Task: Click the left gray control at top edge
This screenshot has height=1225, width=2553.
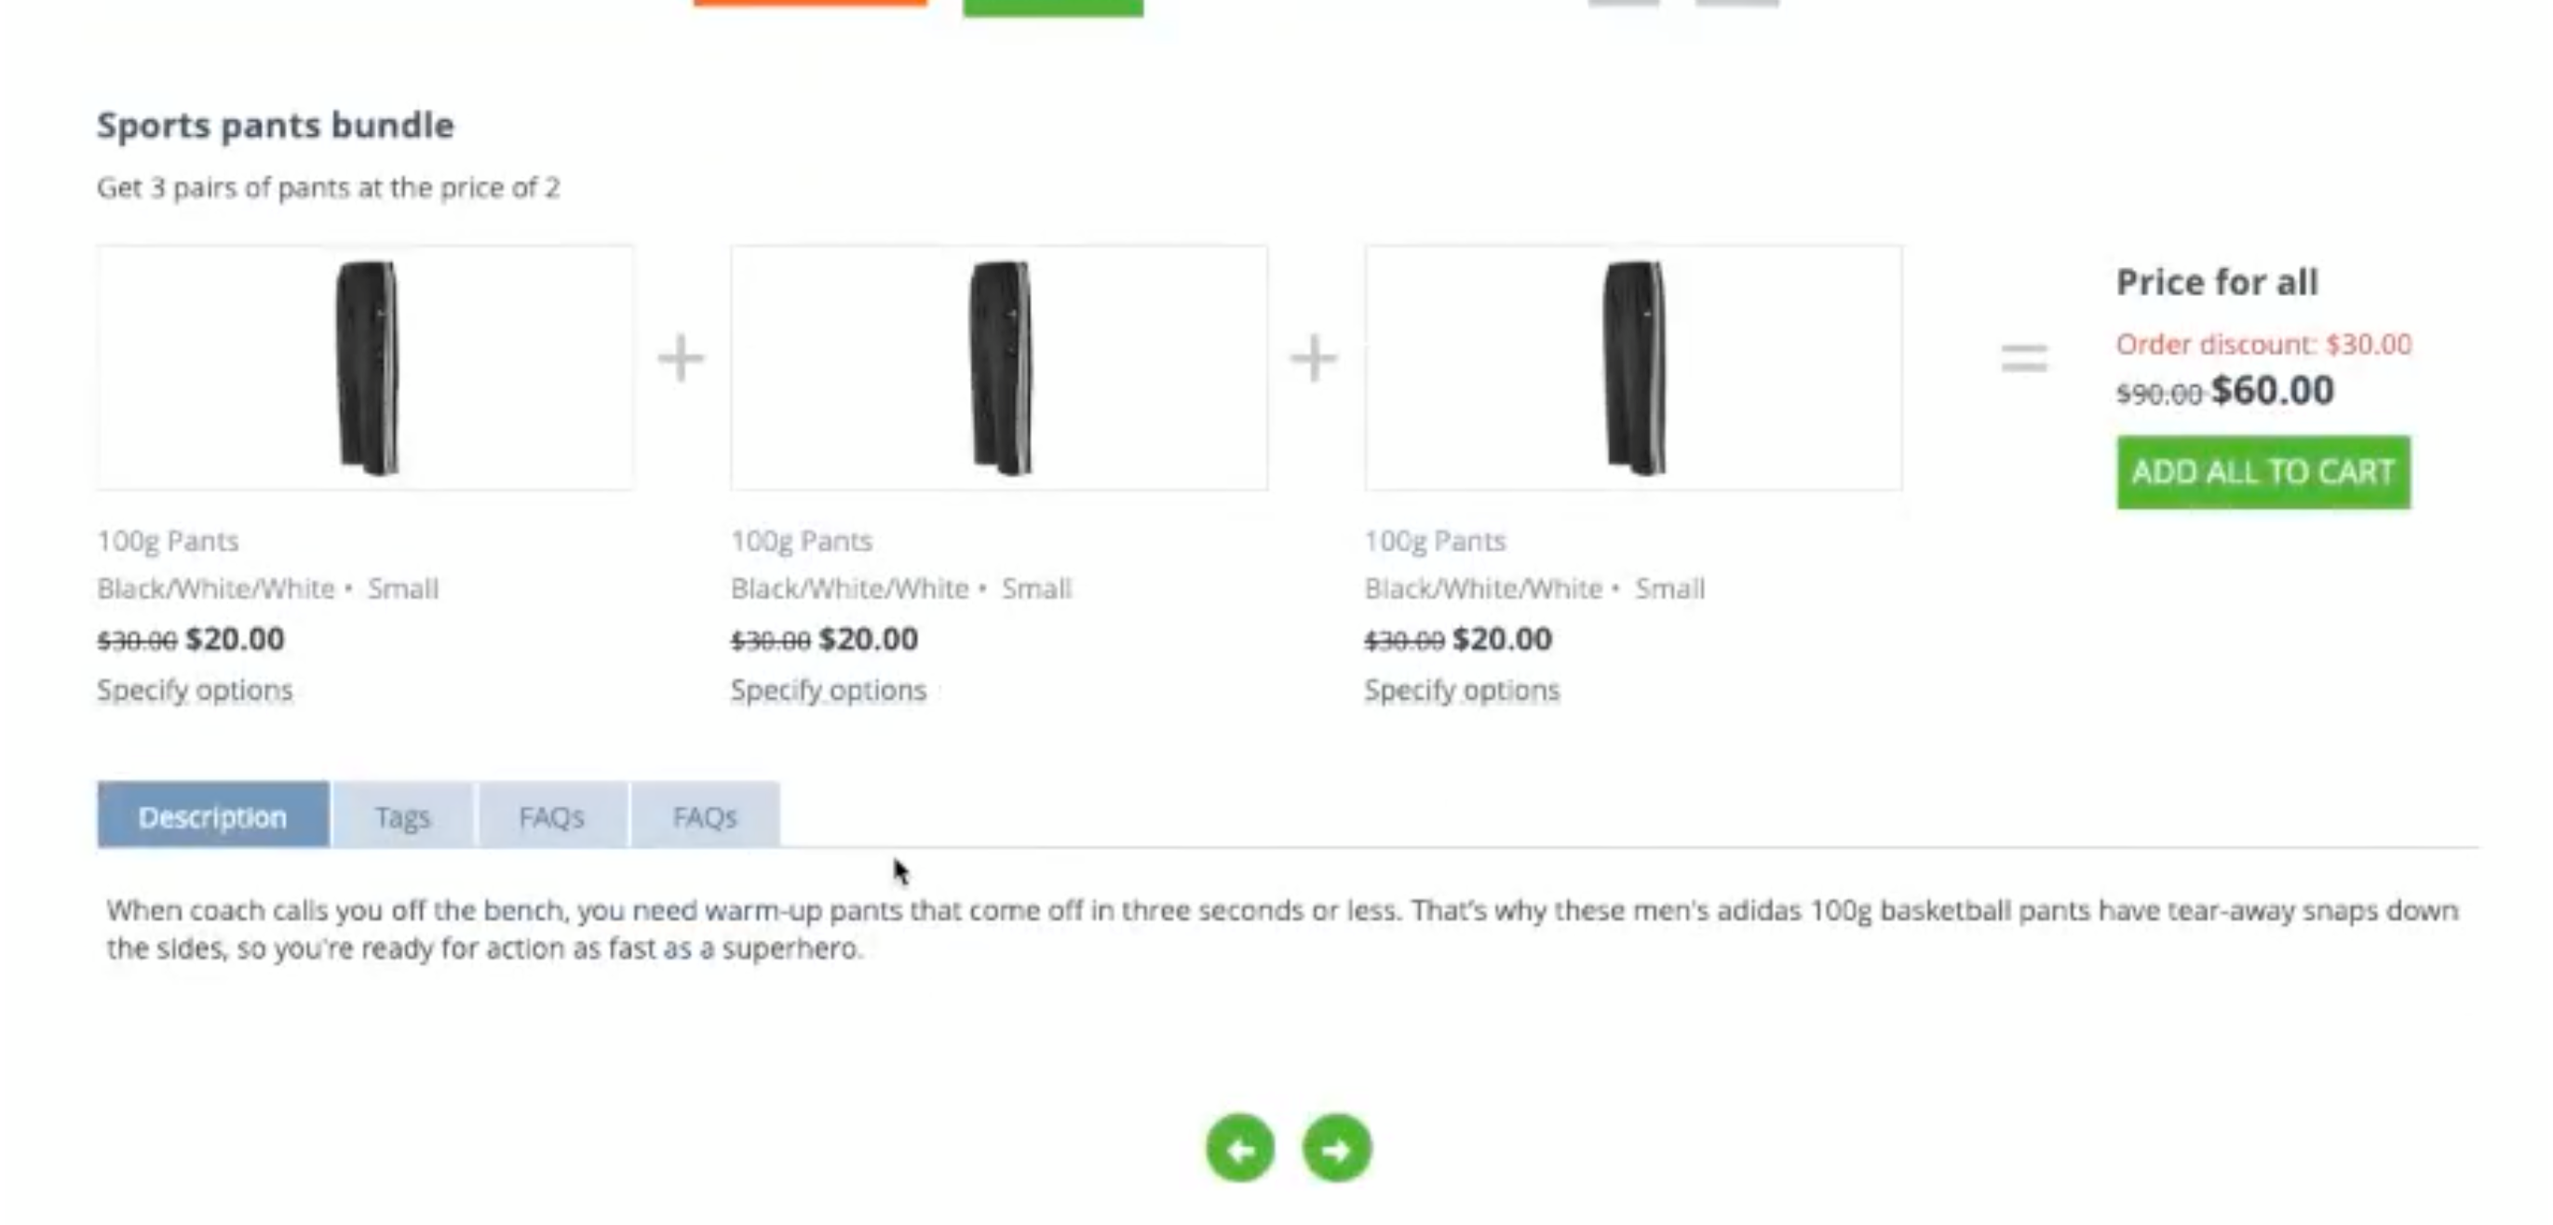Action: (1624, 3)
